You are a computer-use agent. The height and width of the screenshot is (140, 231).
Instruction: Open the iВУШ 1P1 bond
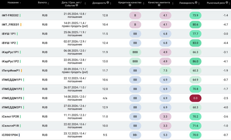point(9,34)
